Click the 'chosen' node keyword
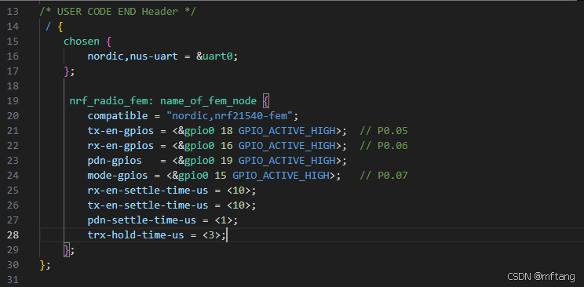This screenshot has height=287, width=584. (x=82, y=42)
